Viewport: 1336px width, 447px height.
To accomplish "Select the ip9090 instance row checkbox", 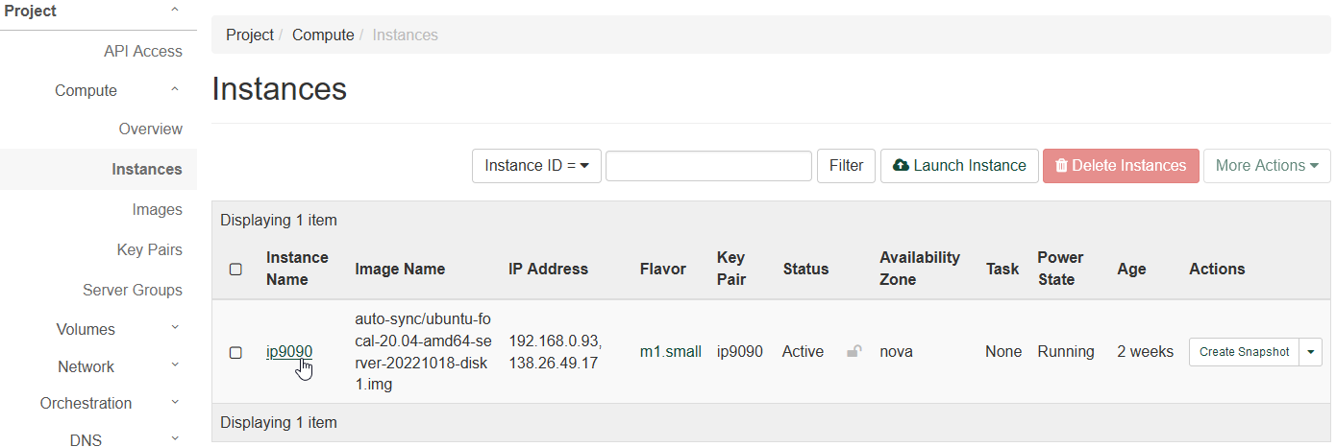I will (235, 352).
